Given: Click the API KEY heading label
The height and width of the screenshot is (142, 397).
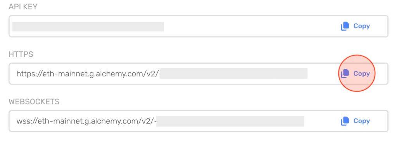Looking at the screenshot, I should pos(23,7).
